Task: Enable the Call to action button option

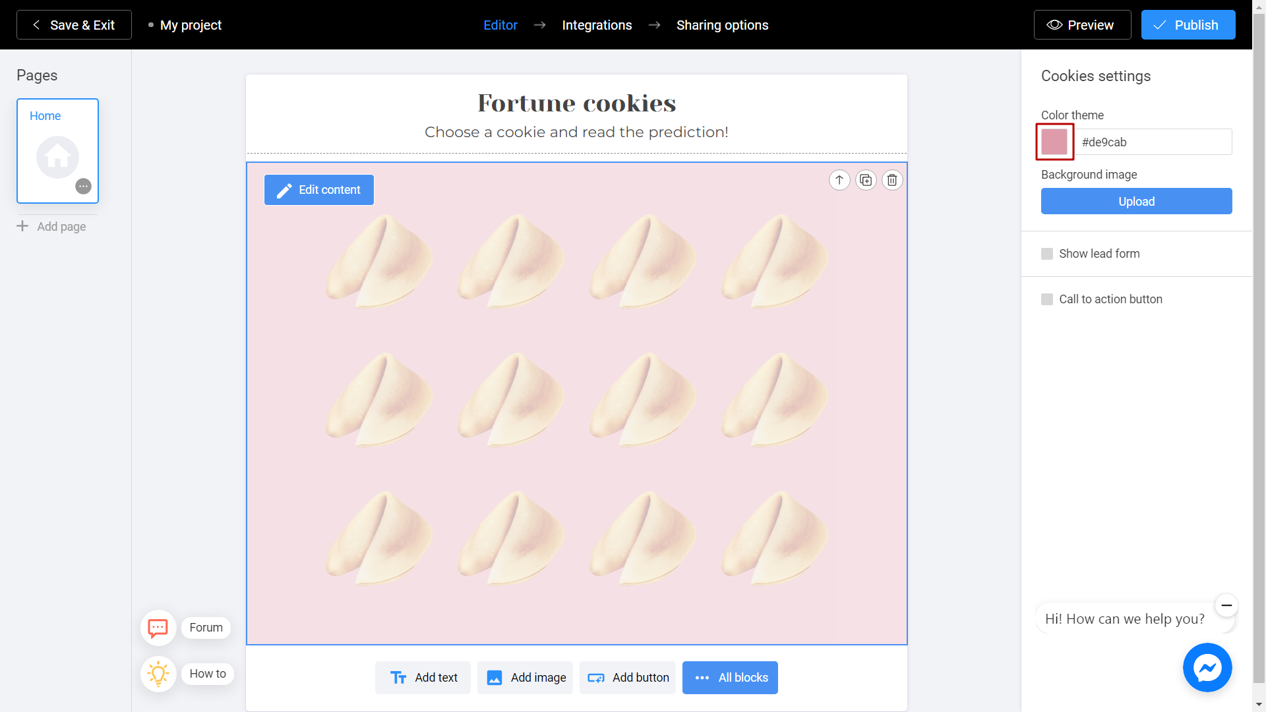Action: [x=1047, y=299]
